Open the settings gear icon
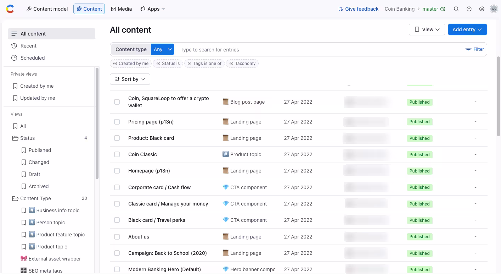The width and height of the screenshot is (501, 274). click(x=482, y=9)
